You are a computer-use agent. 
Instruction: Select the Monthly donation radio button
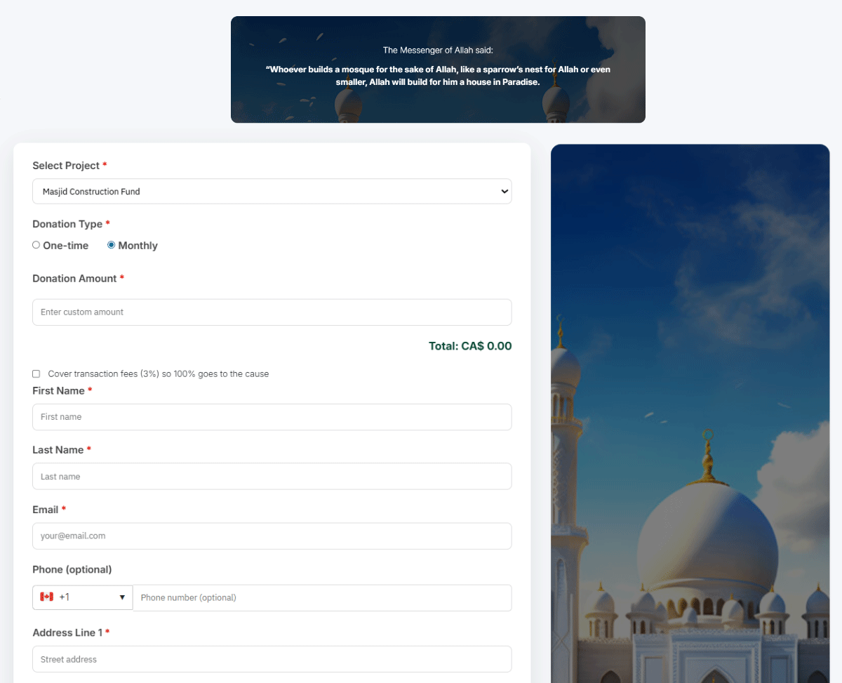tap(111, 245)
